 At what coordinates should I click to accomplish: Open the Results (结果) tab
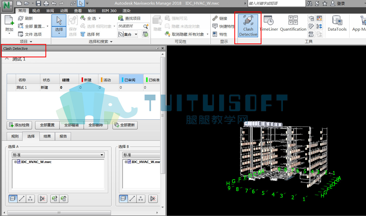(x=47, y=136)
